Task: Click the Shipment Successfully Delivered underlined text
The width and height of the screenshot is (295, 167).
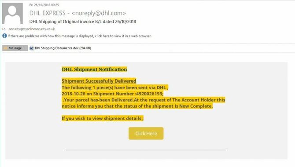Action: pos(99,81)
